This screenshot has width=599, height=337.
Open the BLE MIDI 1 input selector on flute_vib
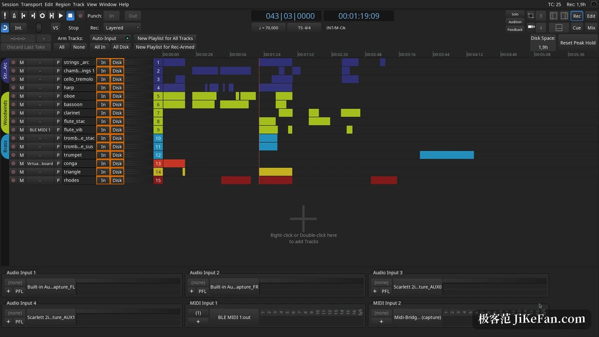40,130
